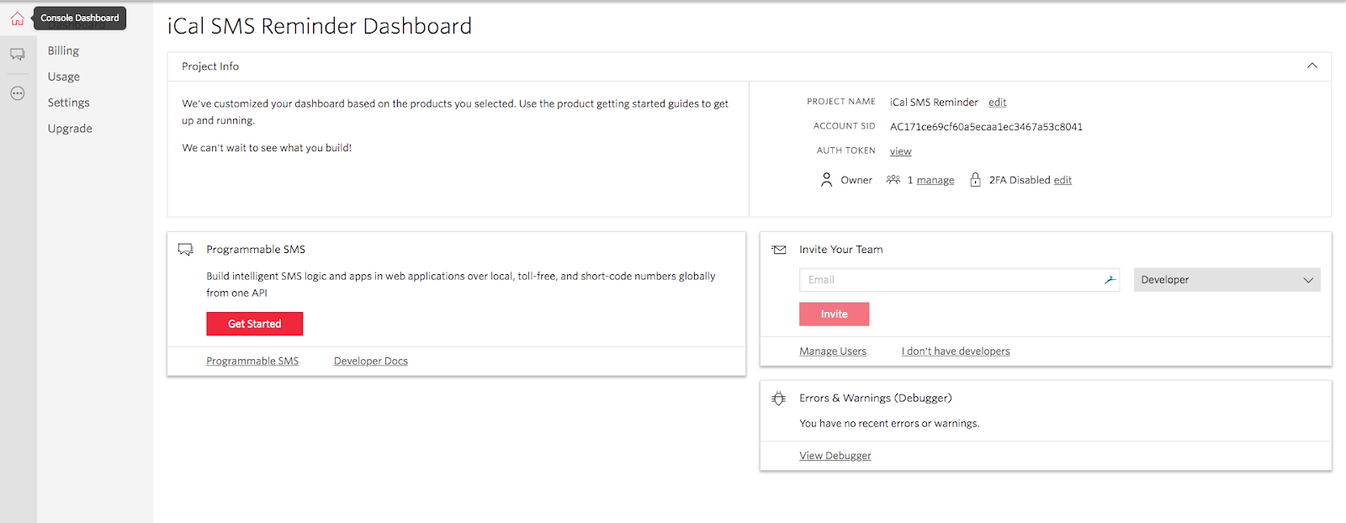Click the Get Started button
Image resolution: width=1346 pixels, height=523 pixels.
254,324
